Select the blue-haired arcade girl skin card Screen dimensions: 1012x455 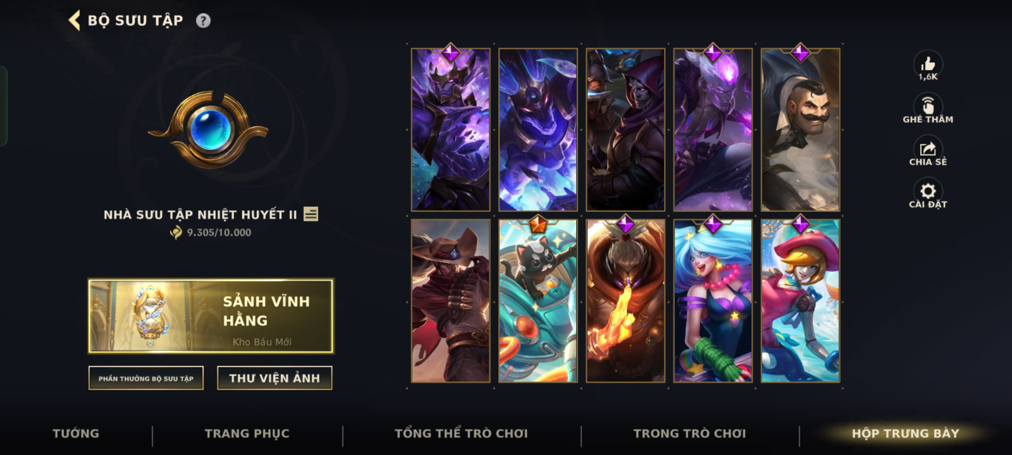pos(713,301)
